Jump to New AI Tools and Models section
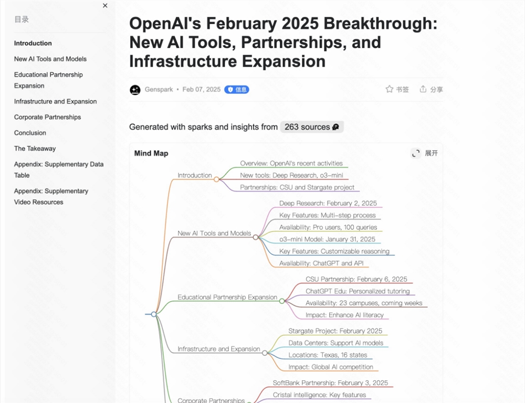Image resolution: width=525 pixels, height=403 pixels. coord(50,59)
